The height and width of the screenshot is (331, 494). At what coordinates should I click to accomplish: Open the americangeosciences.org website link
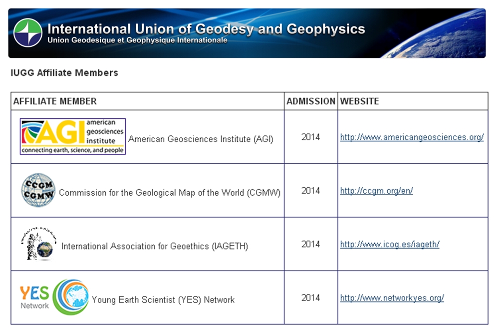coord(412,137)
